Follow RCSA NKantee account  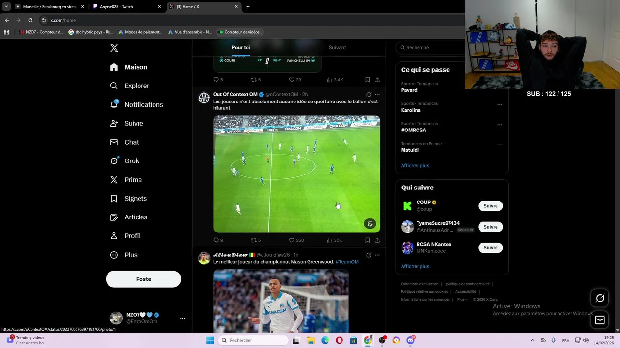point(491,247)
